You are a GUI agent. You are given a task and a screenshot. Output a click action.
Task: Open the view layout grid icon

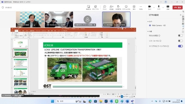[x=134, y=7]
